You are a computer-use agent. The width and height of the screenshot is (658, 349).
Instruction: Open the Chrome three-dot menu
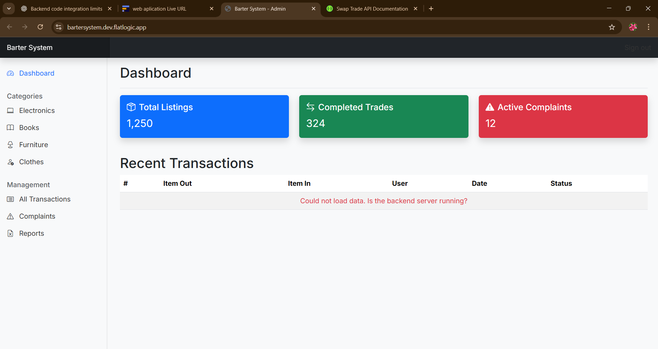pos(648,27)
